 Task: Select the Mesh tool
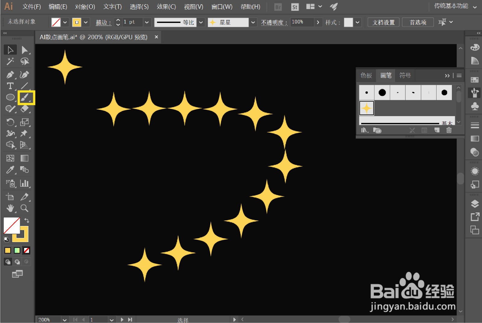(10, 158)
